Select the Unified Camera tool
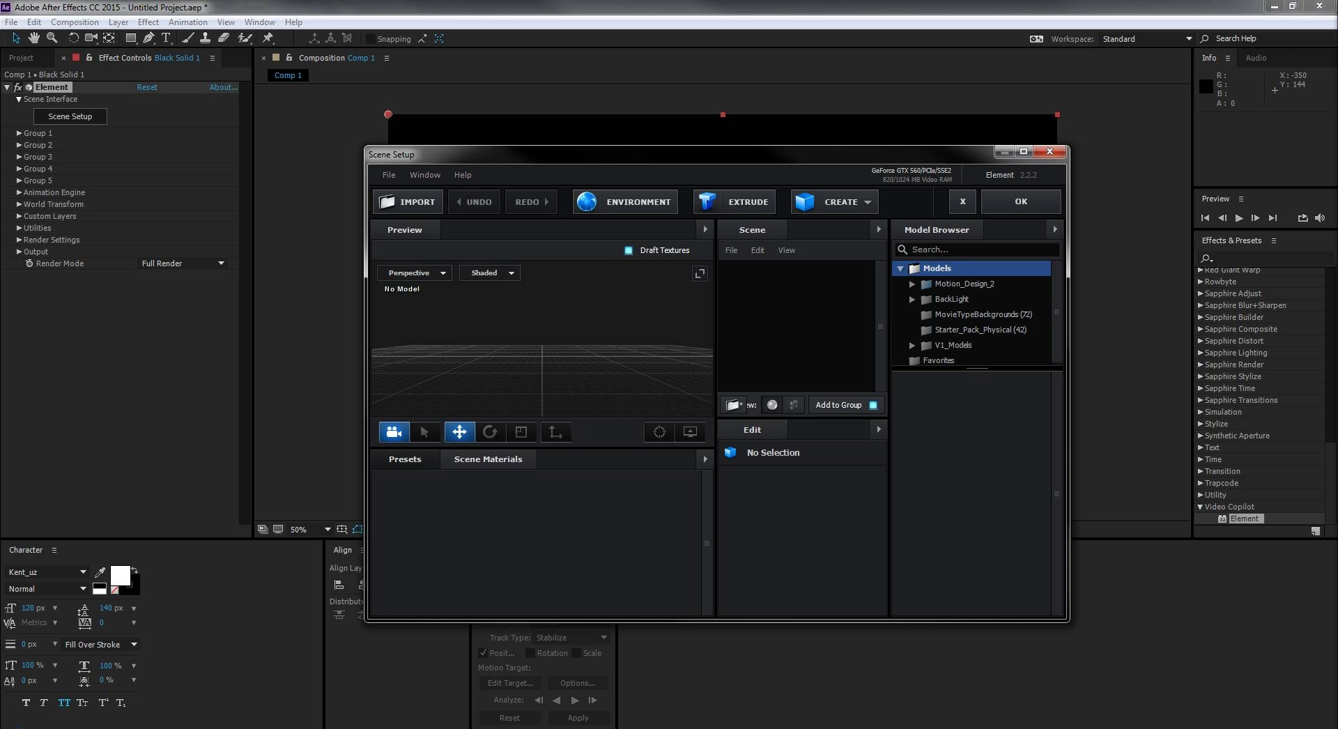Viewport: 1338px width, 729px height. [x=91, y=38]
